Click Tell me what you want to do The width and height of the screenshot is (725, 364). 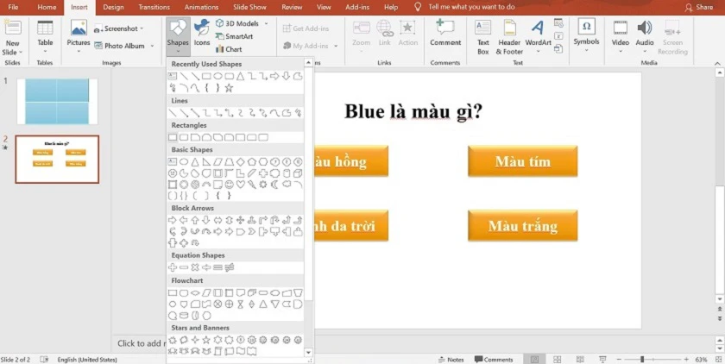(470, 8)
